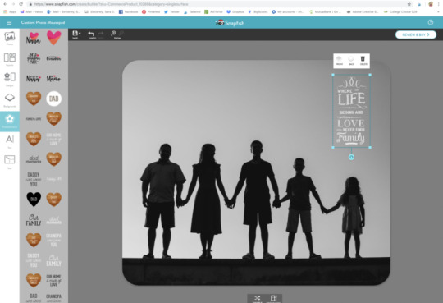The width and height of the screenshot is (443, 303).
Task: Open the Save dropdown in the toolbar
Action: pyautogui.click(x=76, y=34)
